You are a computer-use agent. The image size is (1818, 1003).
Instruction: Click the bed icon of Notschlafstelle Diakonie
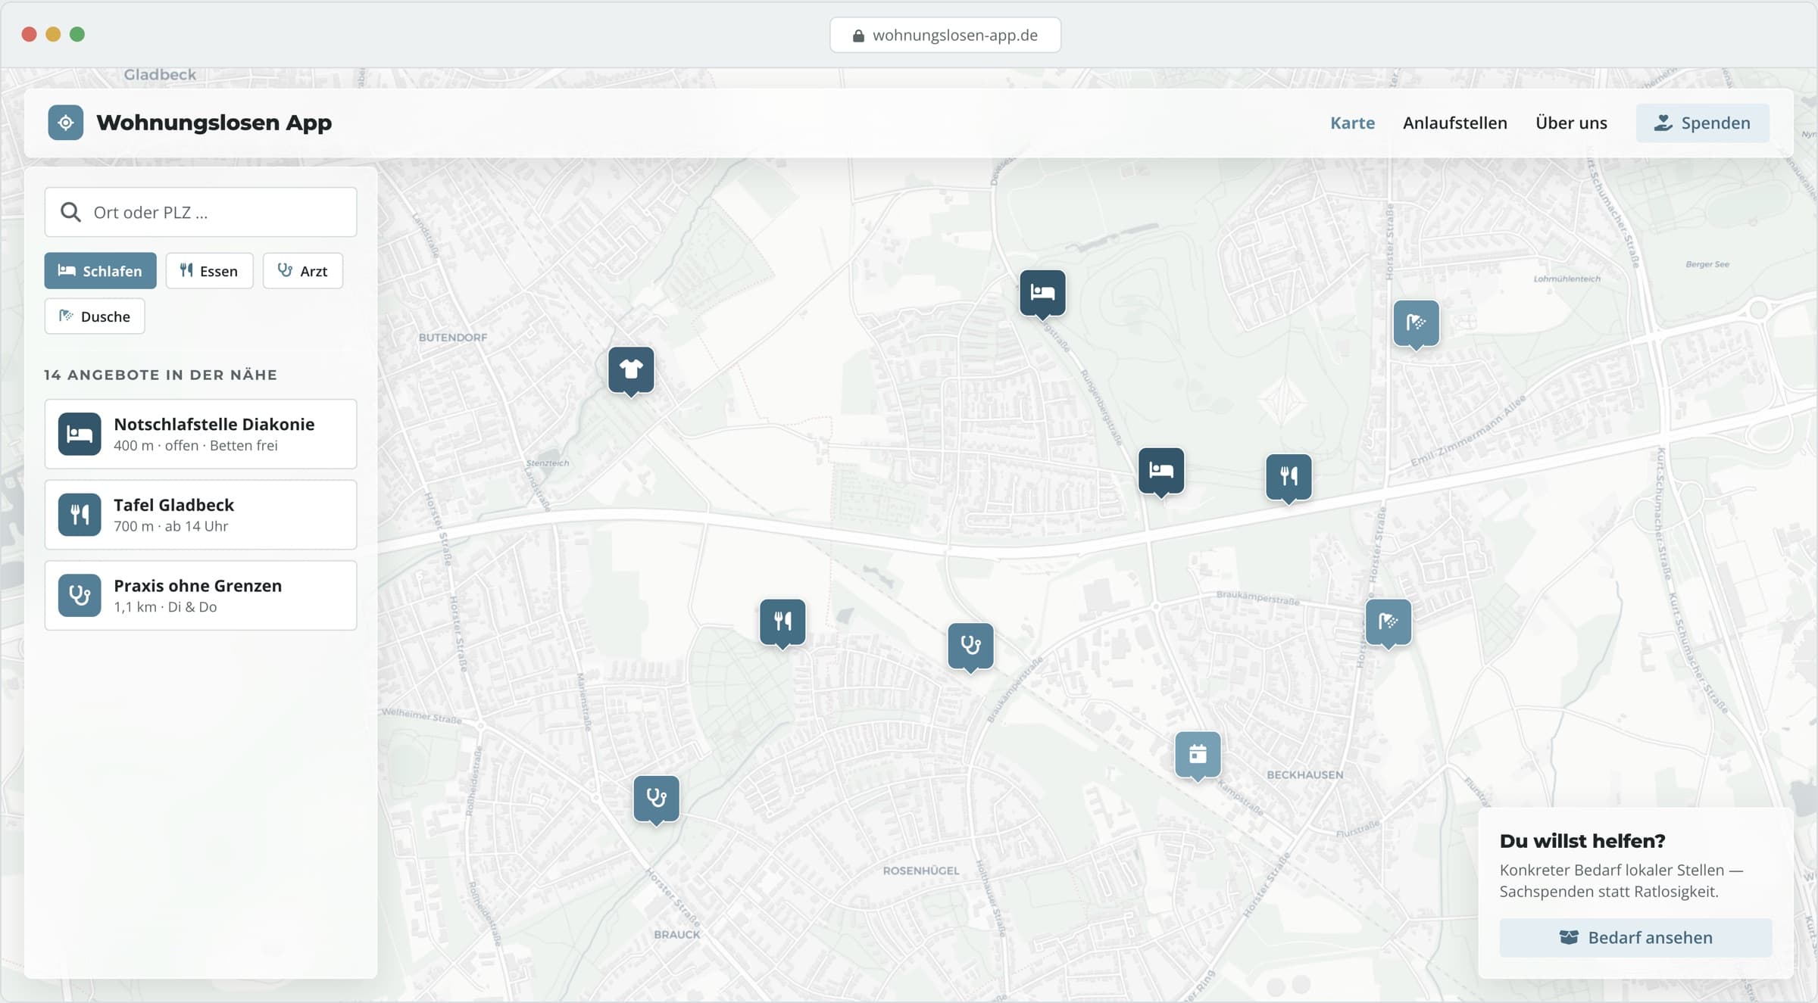pos(80,434)
